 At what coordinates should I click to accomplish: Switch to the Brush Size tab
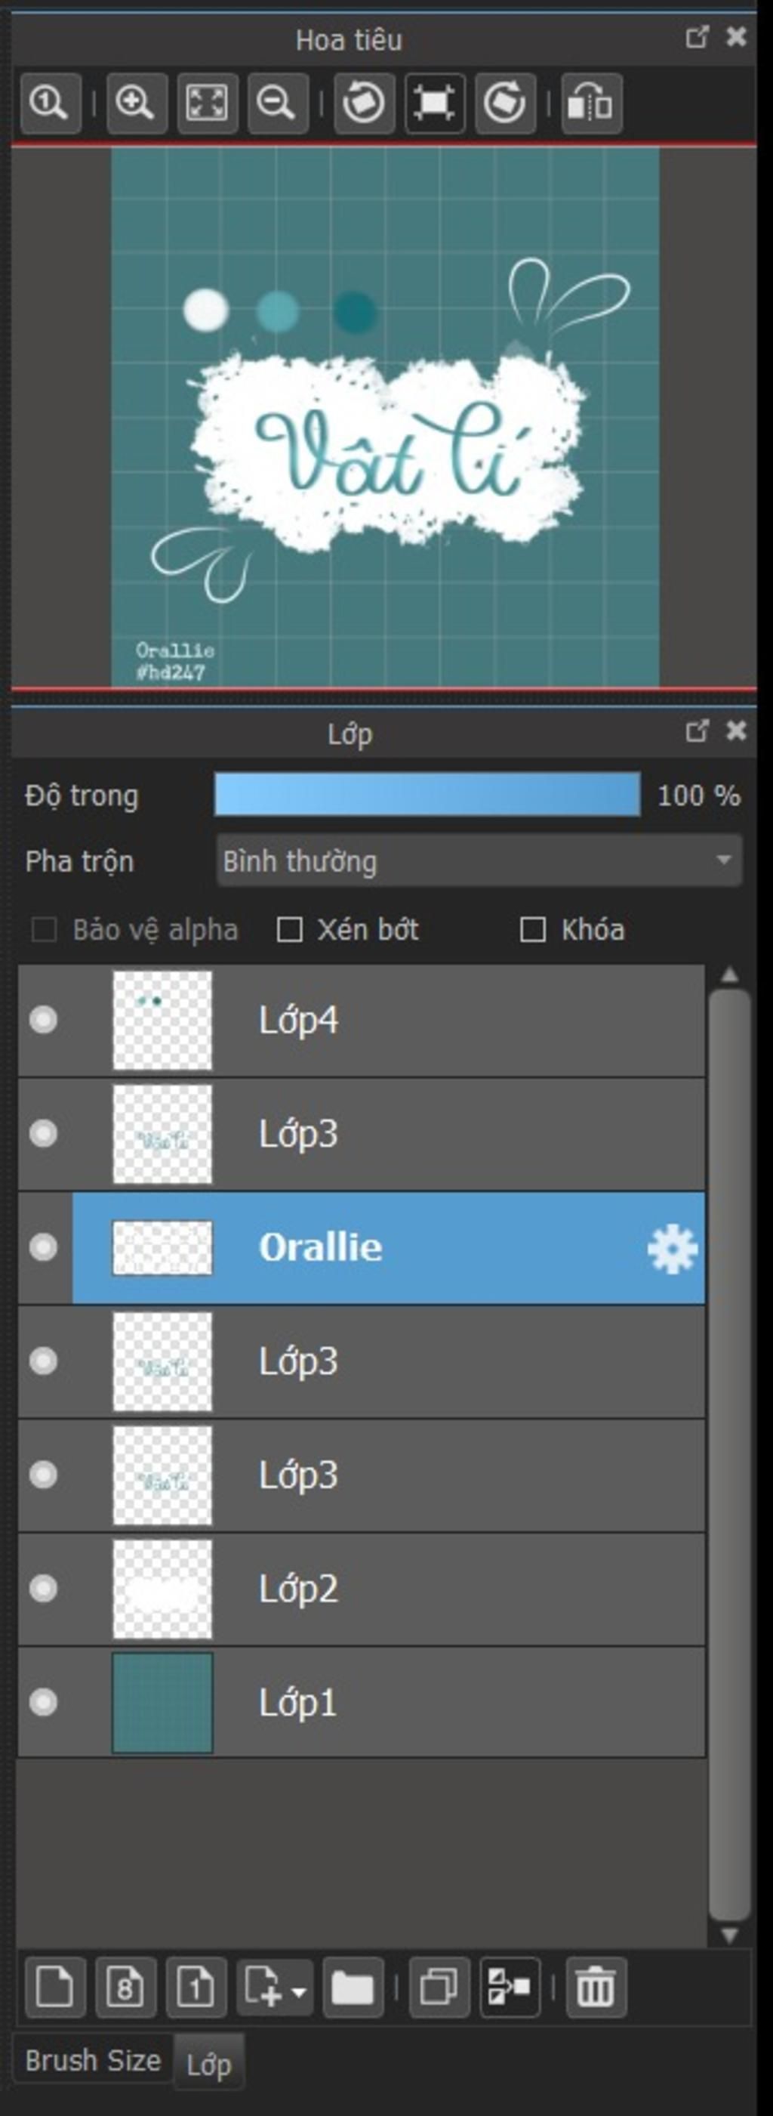[x=93, y=2061]
